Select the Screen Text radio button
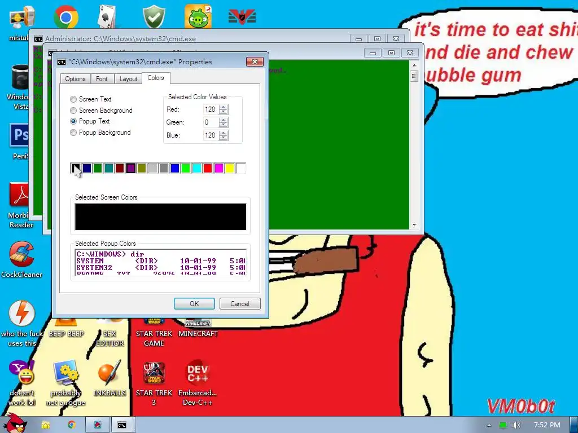The height and width of the screenshot is (433, 578). point(73,99)
